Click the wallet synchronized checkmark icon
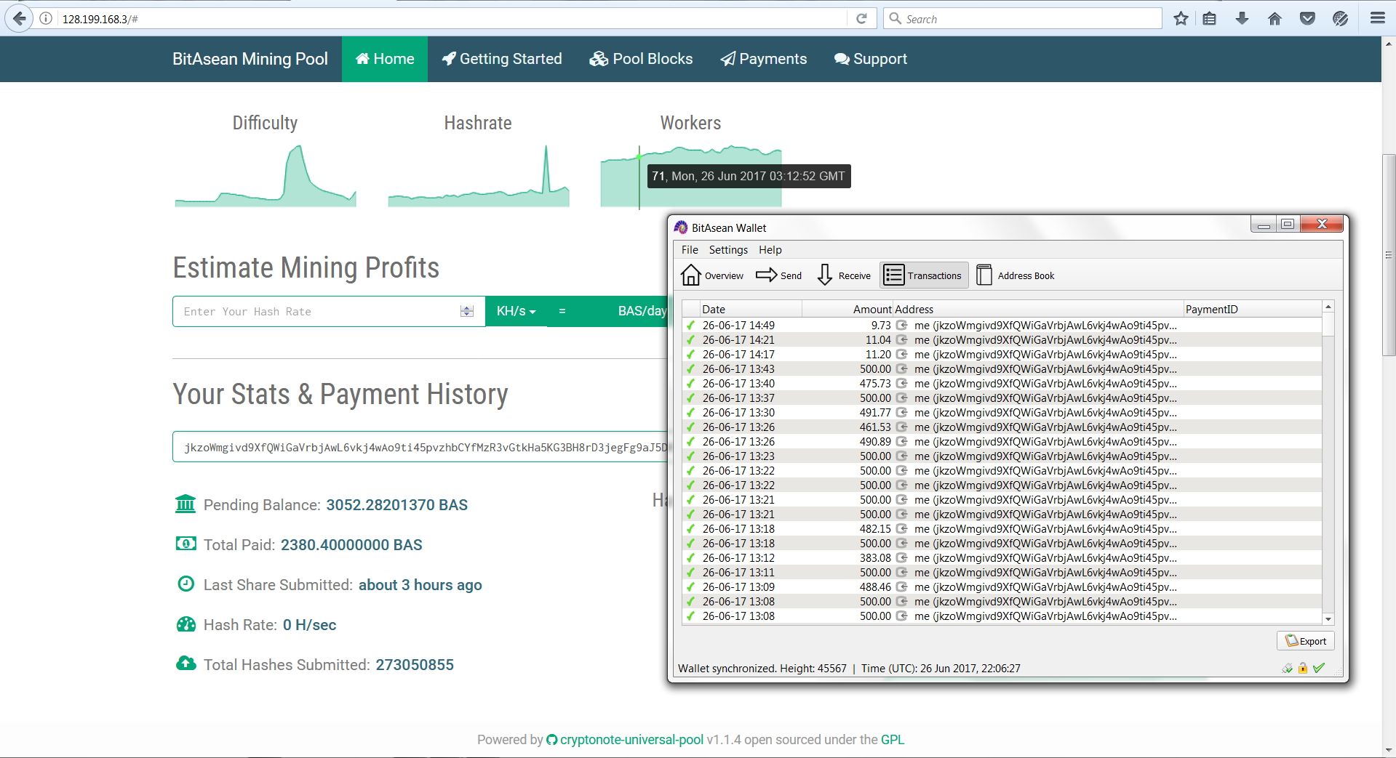 click(1319, 668)
